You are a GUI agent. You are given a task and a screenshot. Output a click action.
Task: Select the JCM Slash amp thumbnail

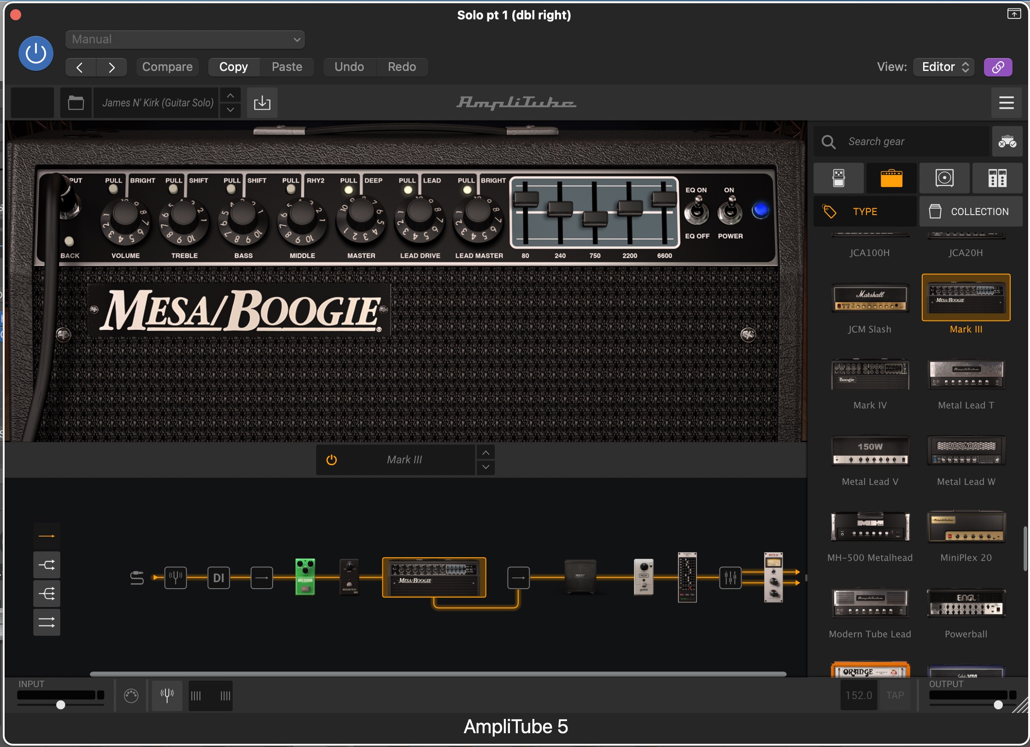click(870, 298)
